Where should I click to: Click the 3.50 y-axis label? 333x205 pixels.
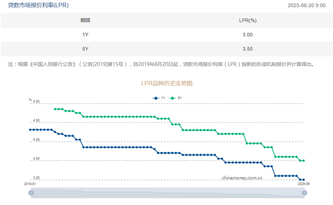36,159
